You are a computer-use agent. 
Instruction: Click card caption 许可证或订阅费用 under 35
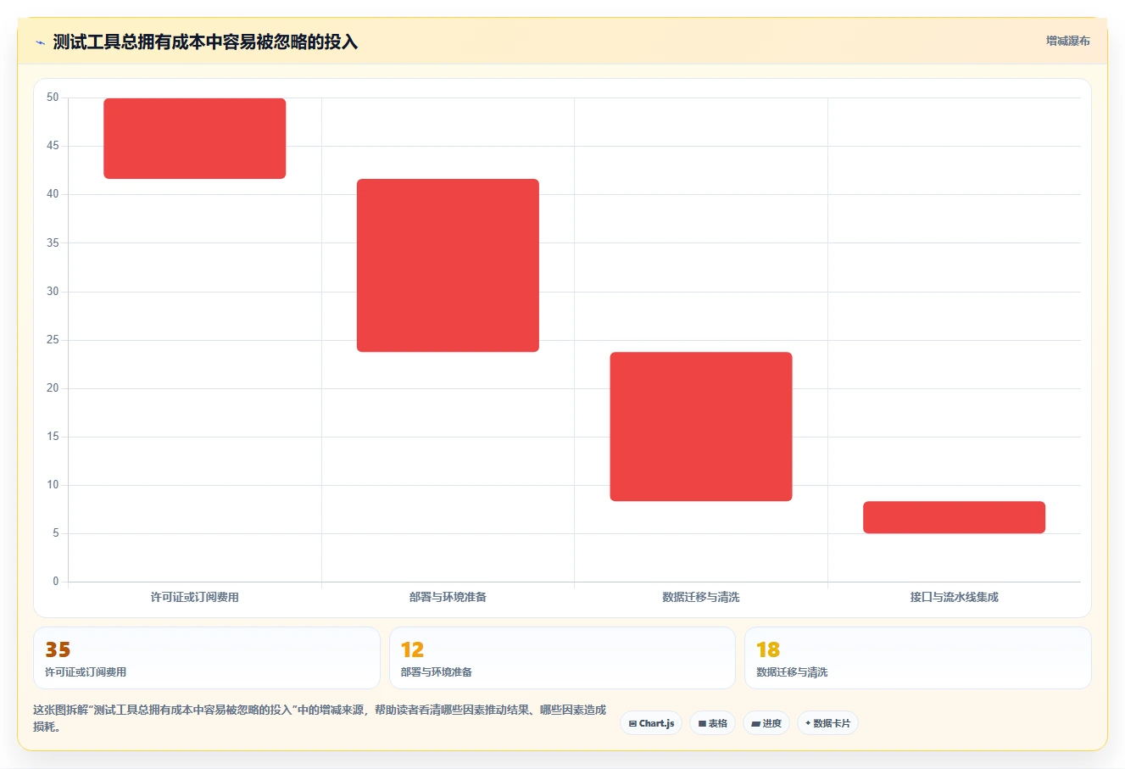86,672
